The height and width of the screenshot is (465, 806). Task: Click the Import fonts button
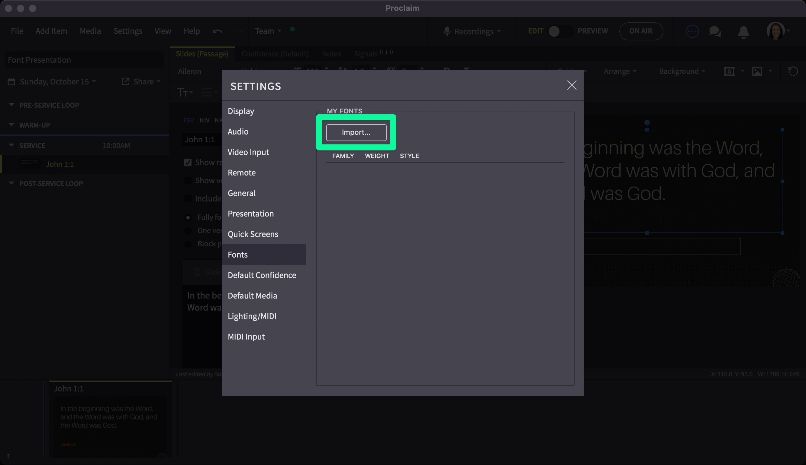pyautogui.click(x=356, y=132)
